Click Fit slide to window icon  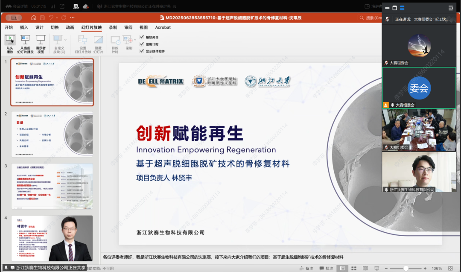pyautogui.click(x=450, y=268)
